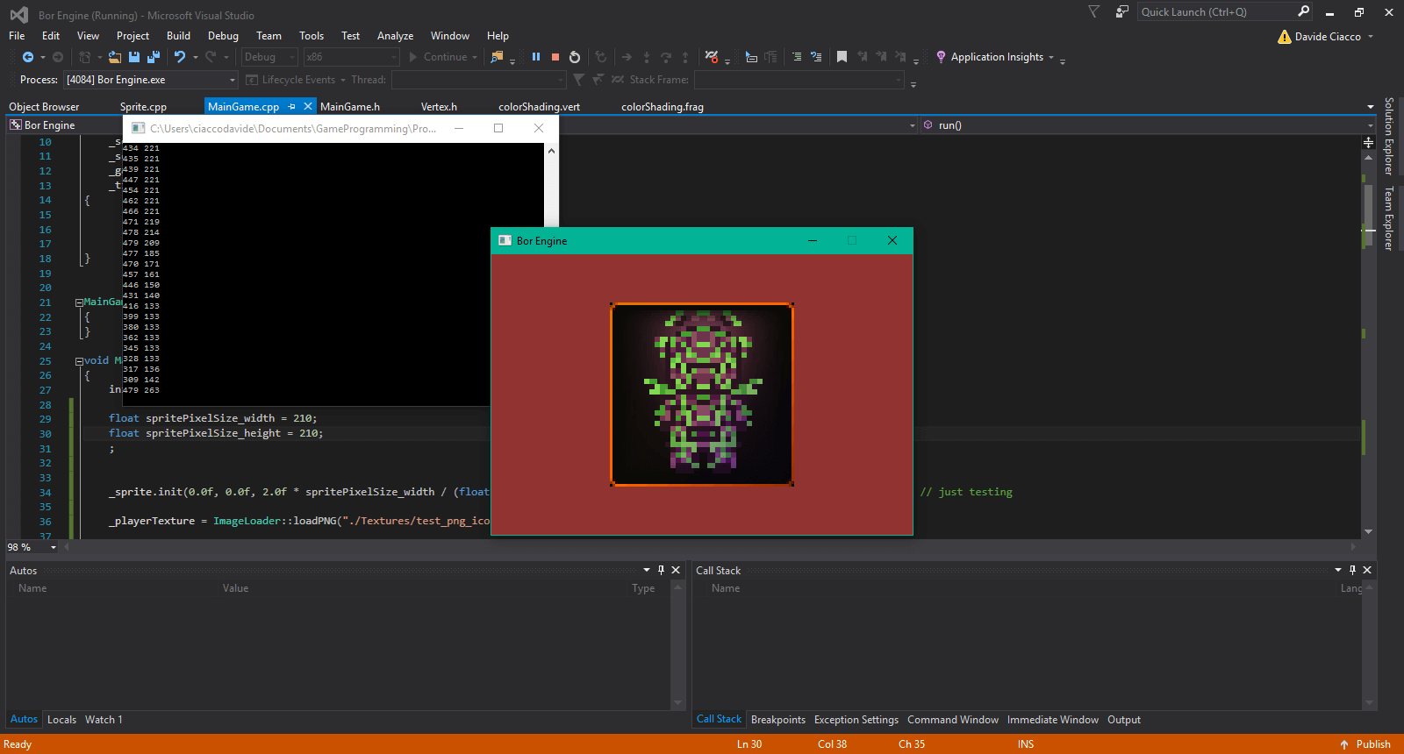Click the Continue button
The height and width of the screenshot is (754, 1404).
(x=438, y=57)
